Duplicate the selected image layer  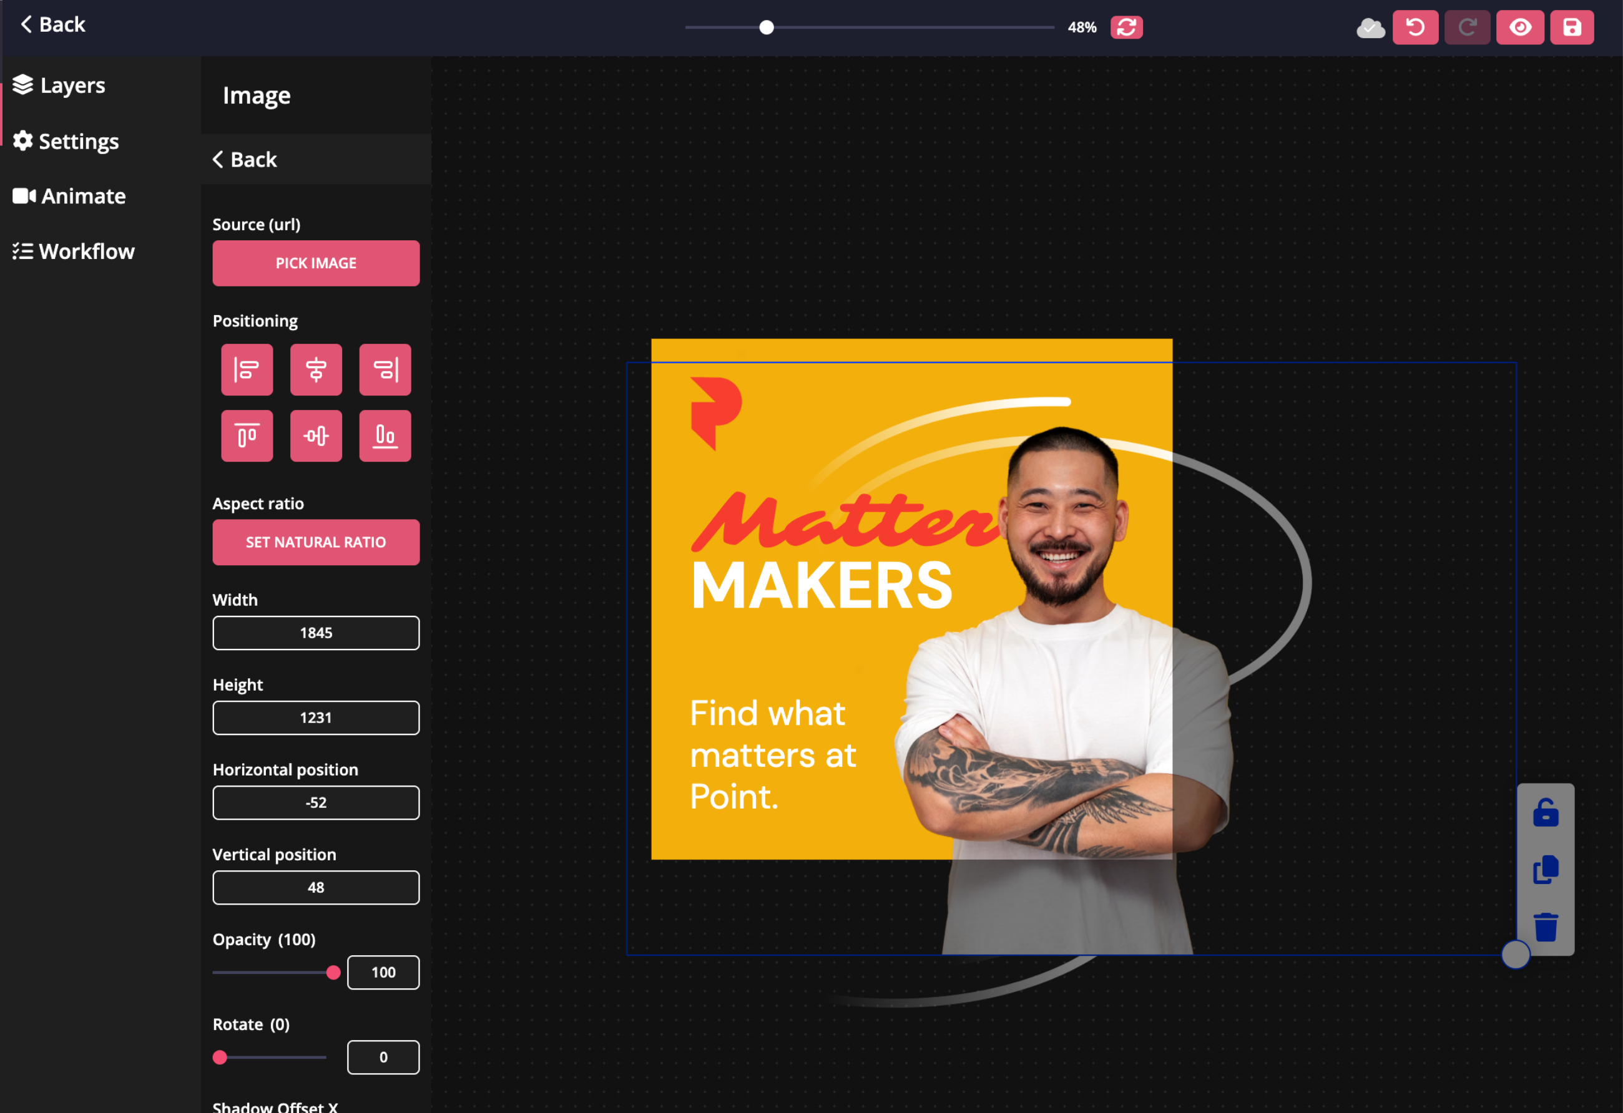[1546, 870]
